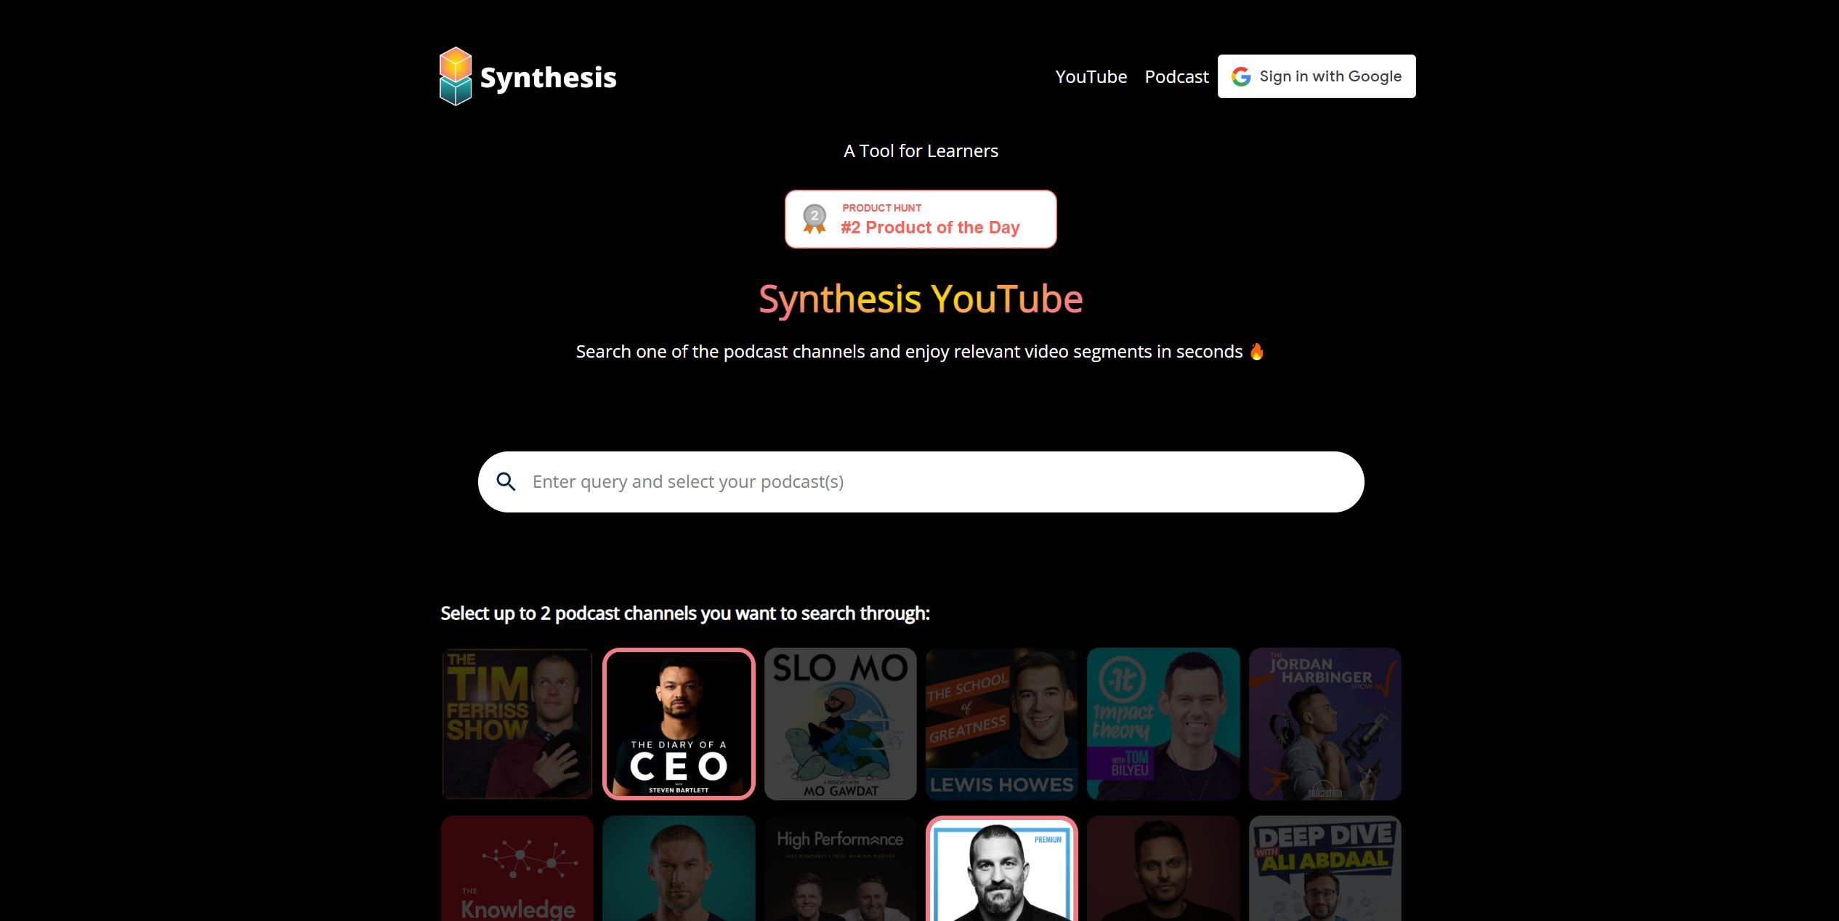
Task: Click the search magnifier icon
Action: 506,482
